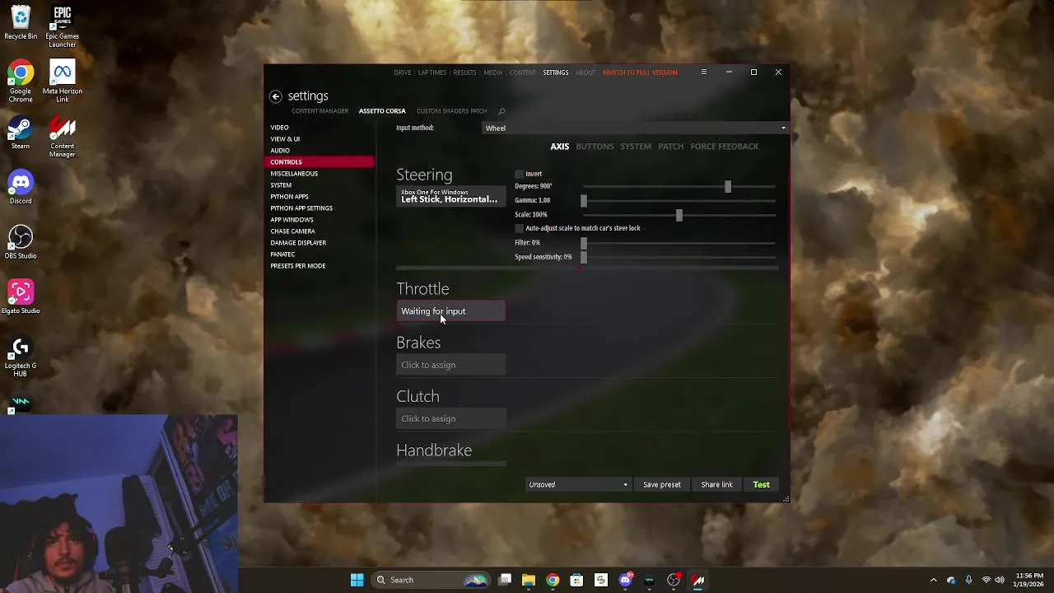Viewport: 1054px width, 593px height.
Task: Open File Explorer from the taskbar
Action: [529, 580]
